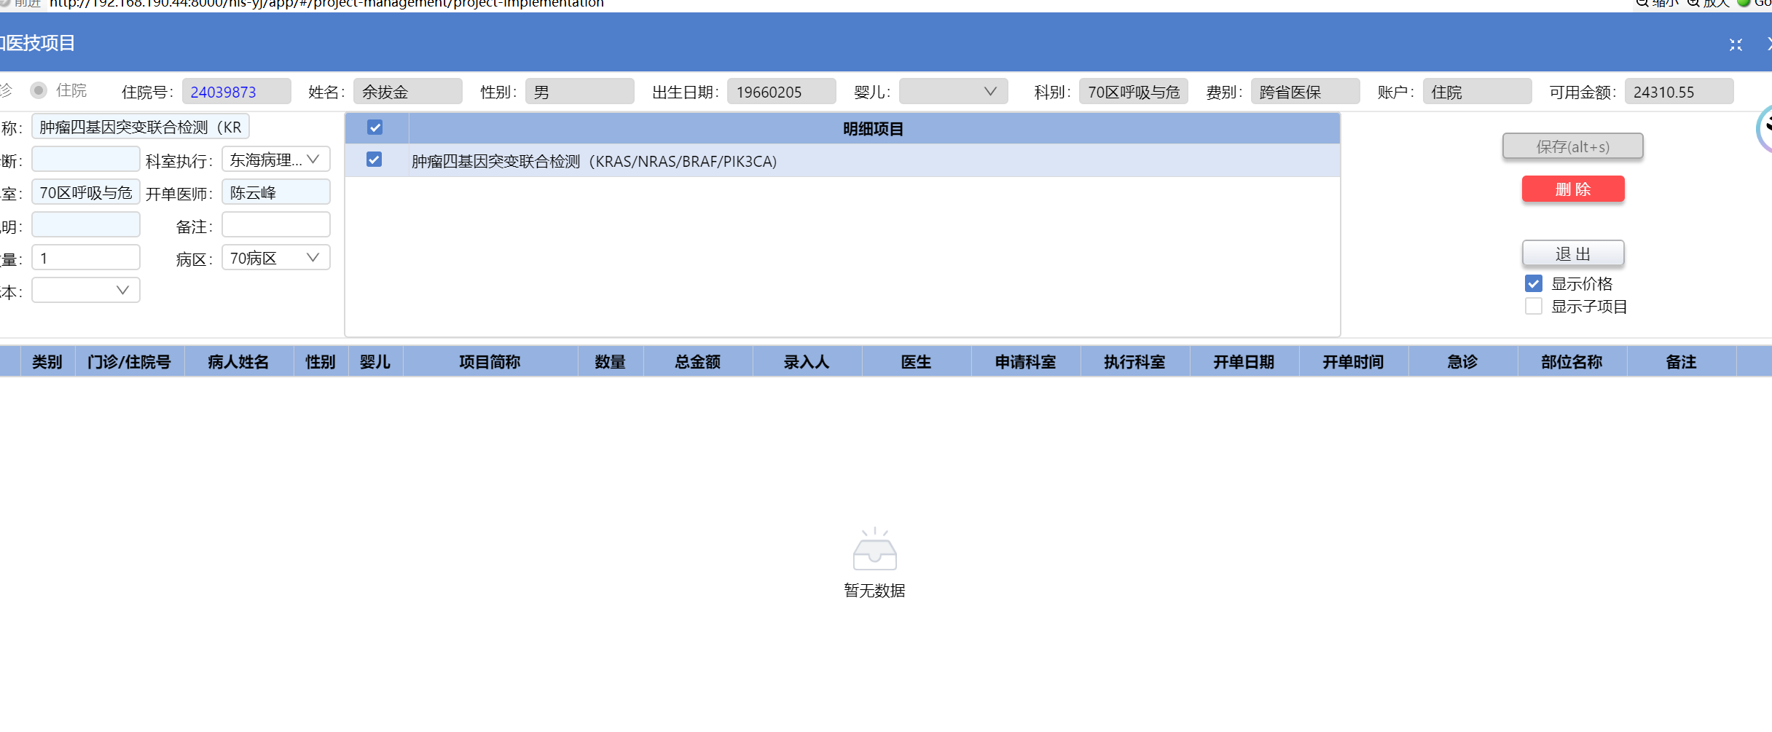This screenshot has width=1772, height=732.
Task: Click the 性别 column header in bottom table
Action: [321, 362]
